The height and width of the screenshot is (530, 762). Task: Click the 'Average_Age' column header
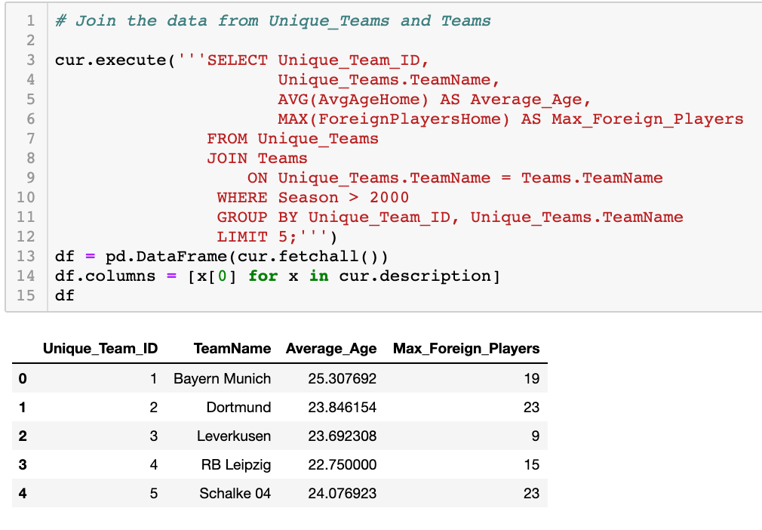tap(331, 349)
